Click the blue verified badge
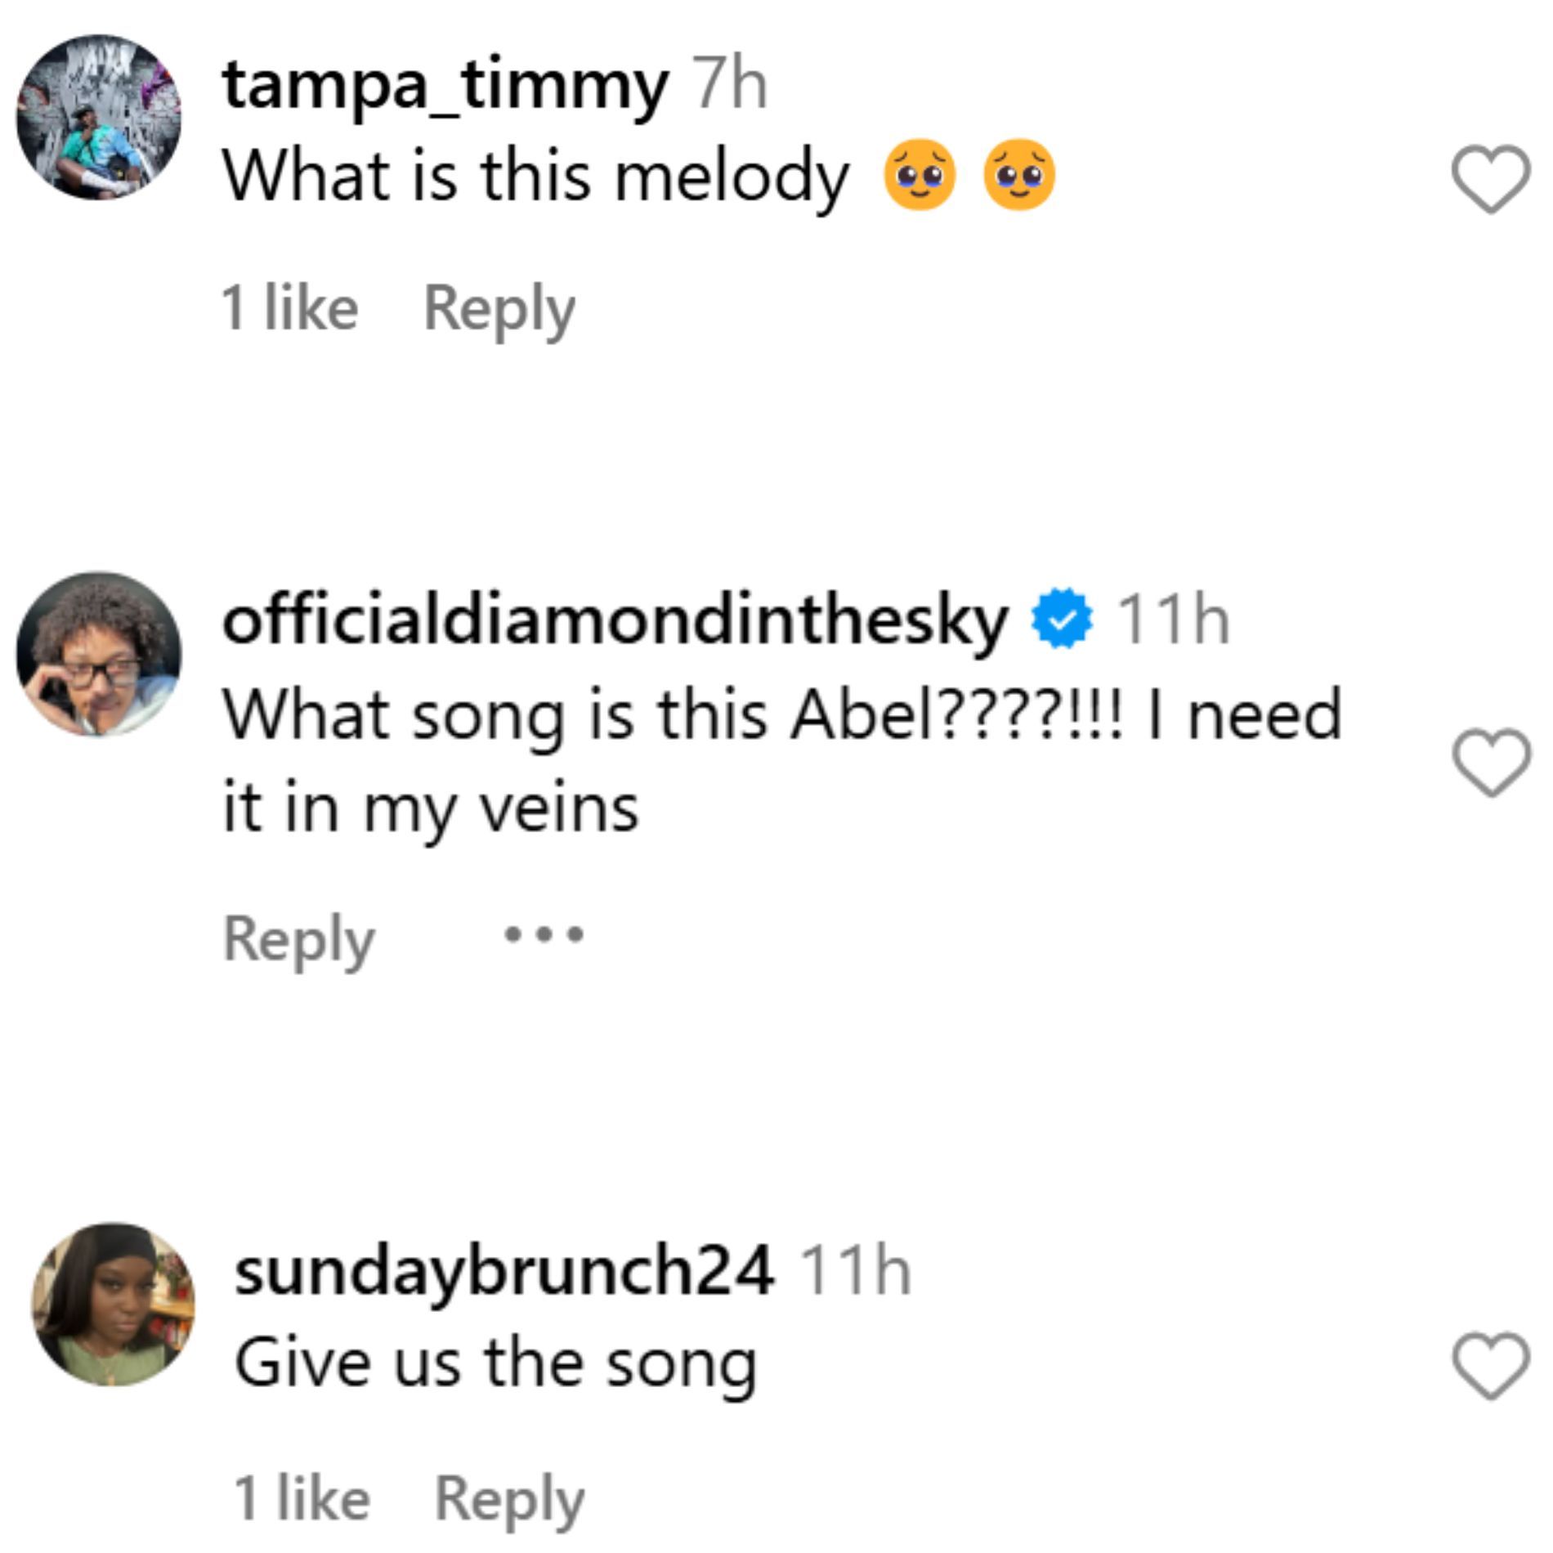The image size is (1553, 1553). [x=1061, y=621]
